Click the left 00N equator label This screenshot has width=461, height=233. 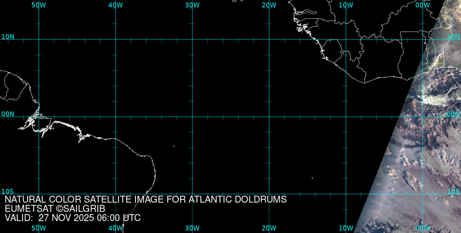tap(8, 114)
